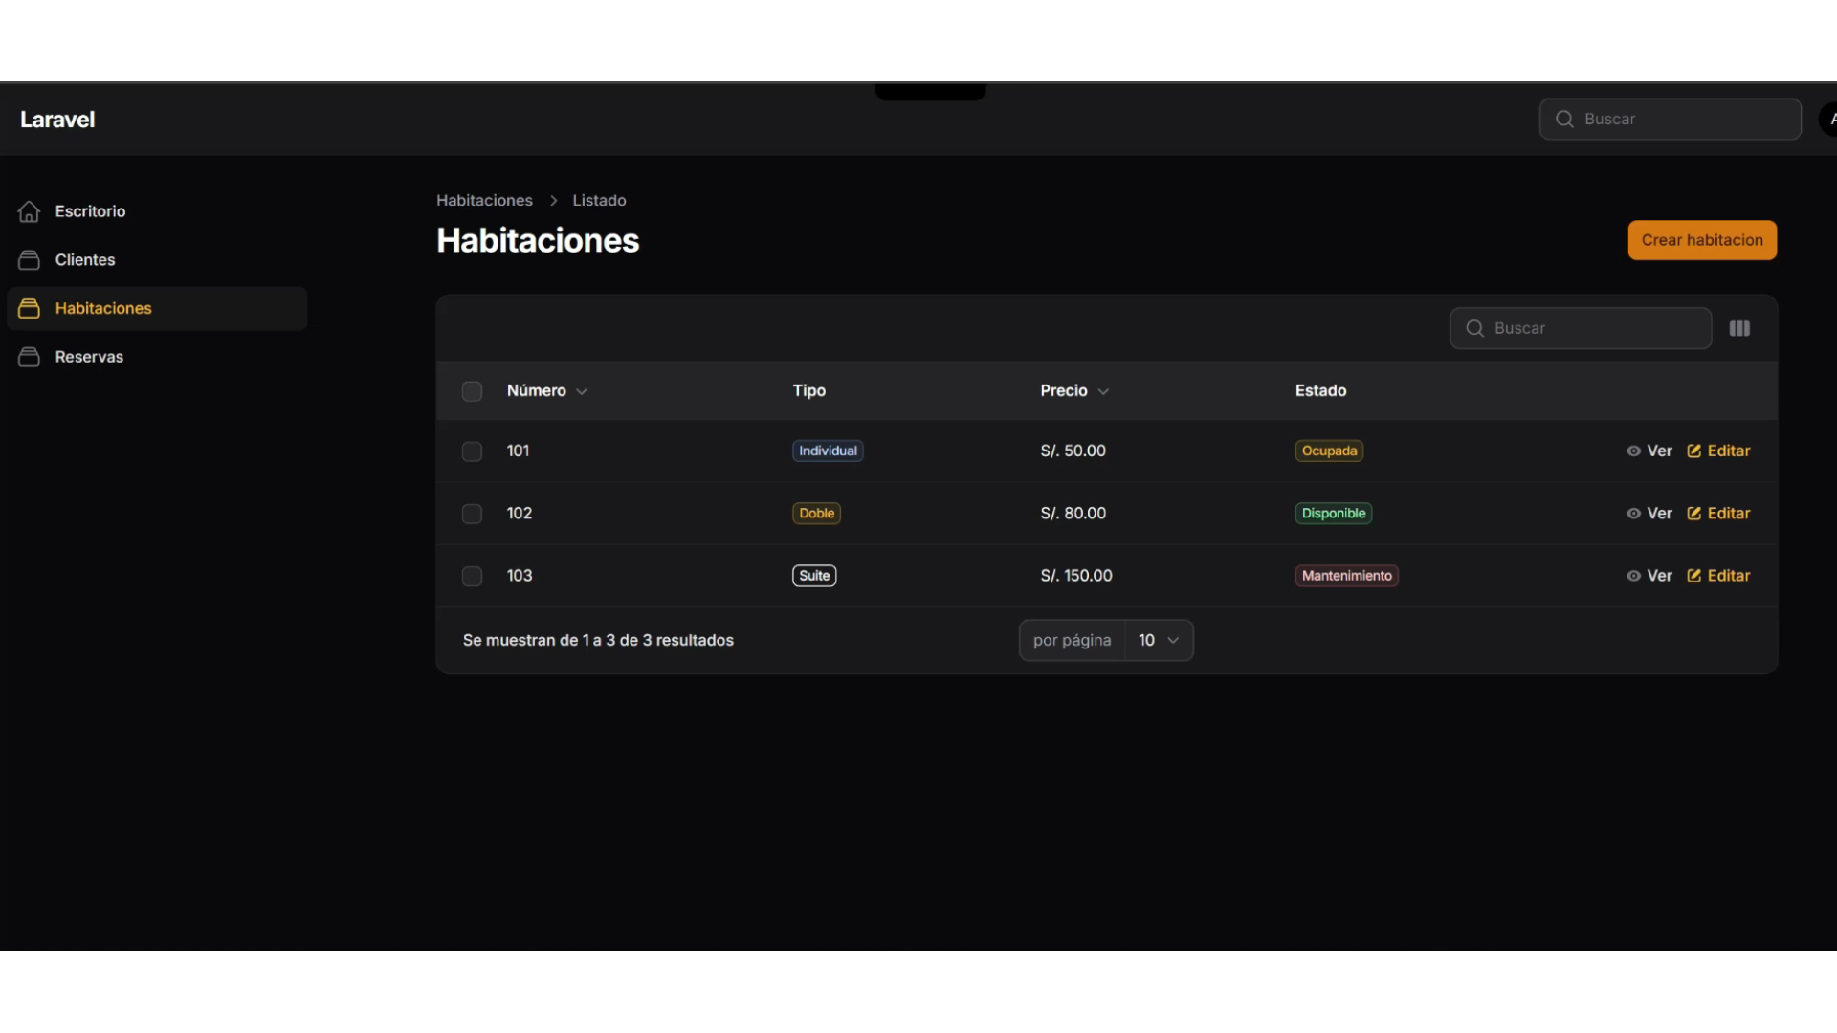Sort by Número column chevron
1837x1033 pixels.
click(582, 392)
